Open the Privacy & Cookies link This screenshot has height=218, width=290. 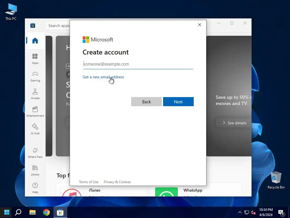(117, 182)
